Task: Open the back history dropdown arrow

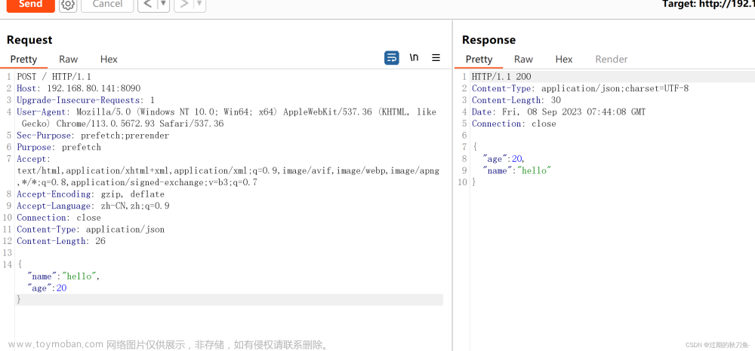Action: tap(164, 5)
